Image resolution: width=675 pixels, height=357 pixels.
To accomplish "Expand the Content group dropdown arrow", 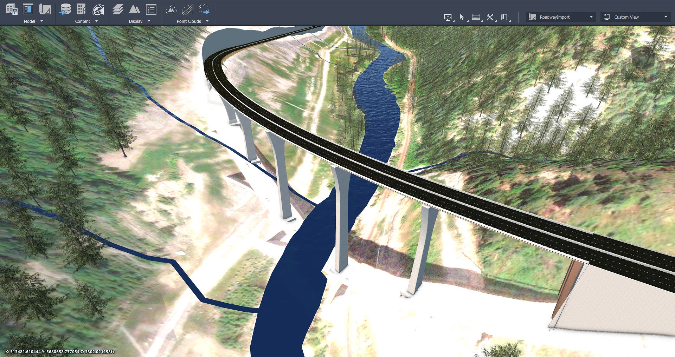I will 97,21.
